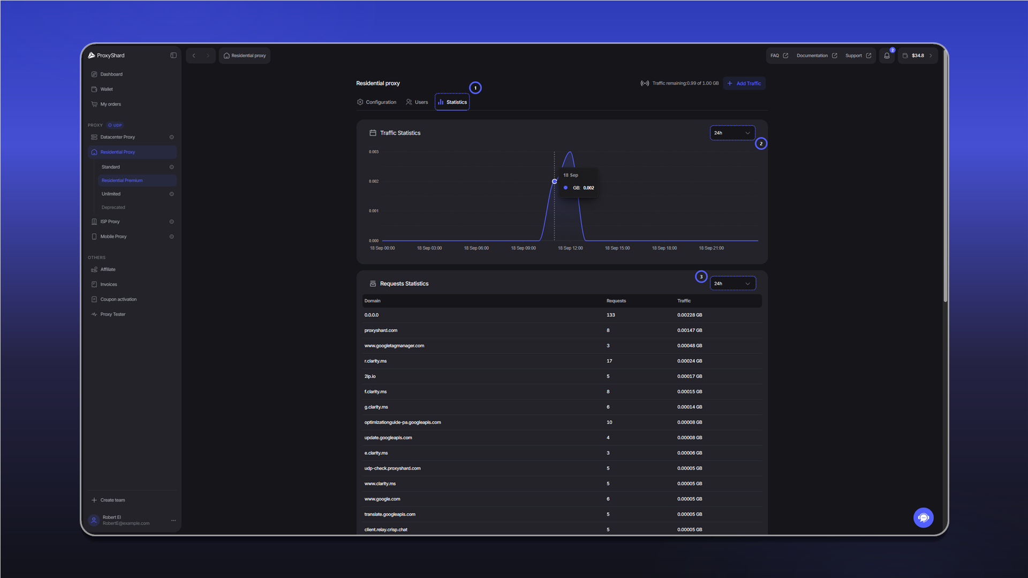Click the page vertical scrollbar

[x=946, y=177]
